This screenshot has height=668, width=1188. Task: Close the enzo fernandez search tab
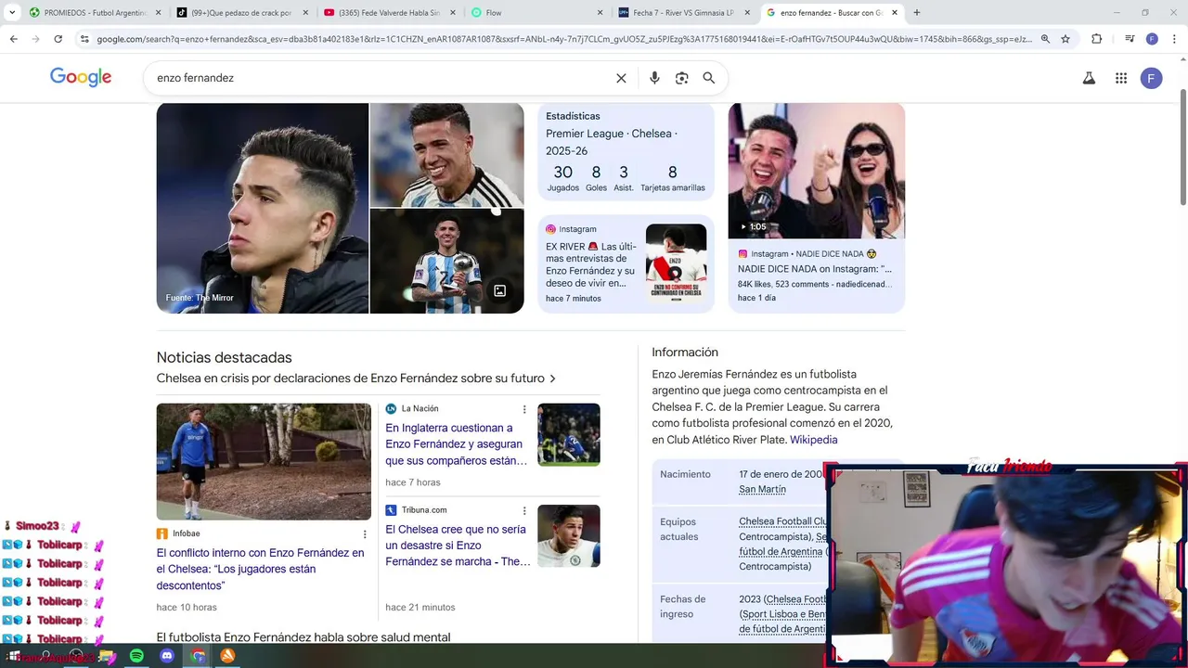[x=895, y=13]
